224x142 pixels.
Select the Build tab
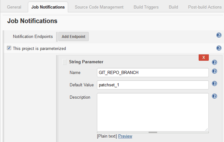pyautogui.click(x=173, y=7)
